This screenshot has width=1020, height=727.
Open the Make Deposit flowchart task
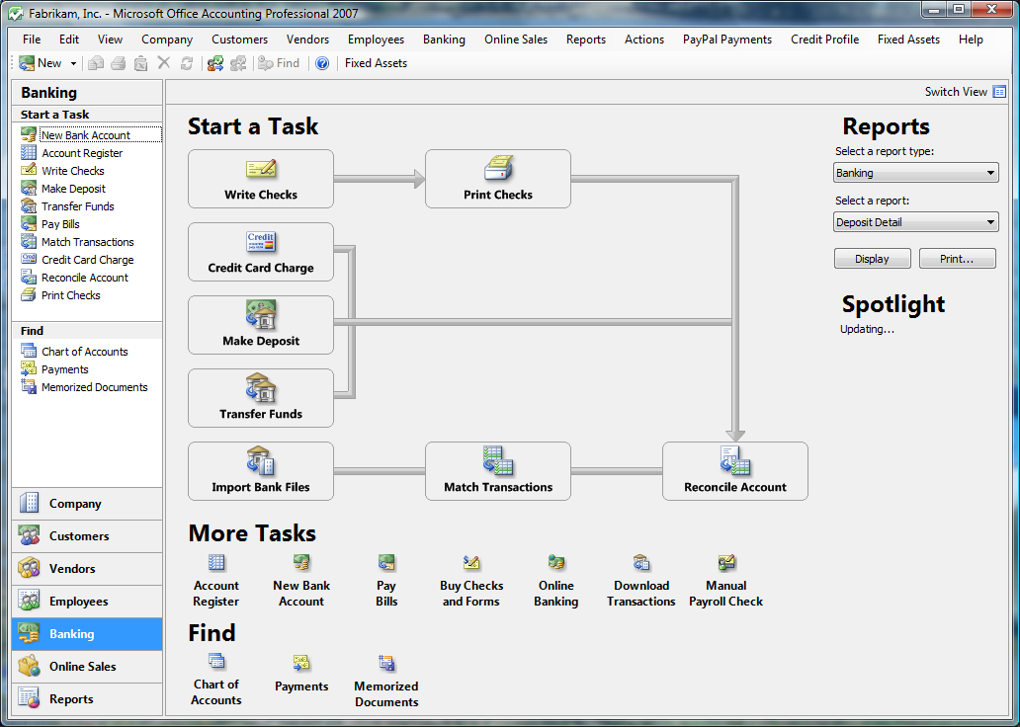[261, 325]
